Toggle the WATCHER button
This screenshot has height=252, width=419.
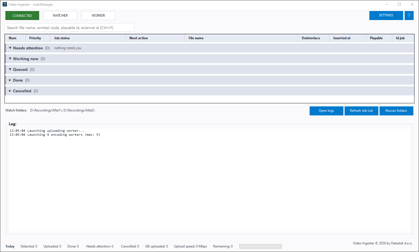click(60, 16)
